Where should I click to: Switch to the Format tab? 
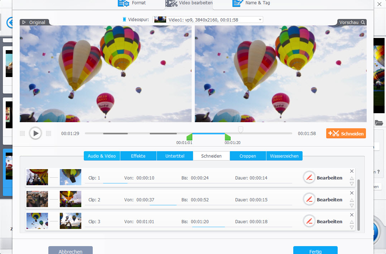pos(132,3)
